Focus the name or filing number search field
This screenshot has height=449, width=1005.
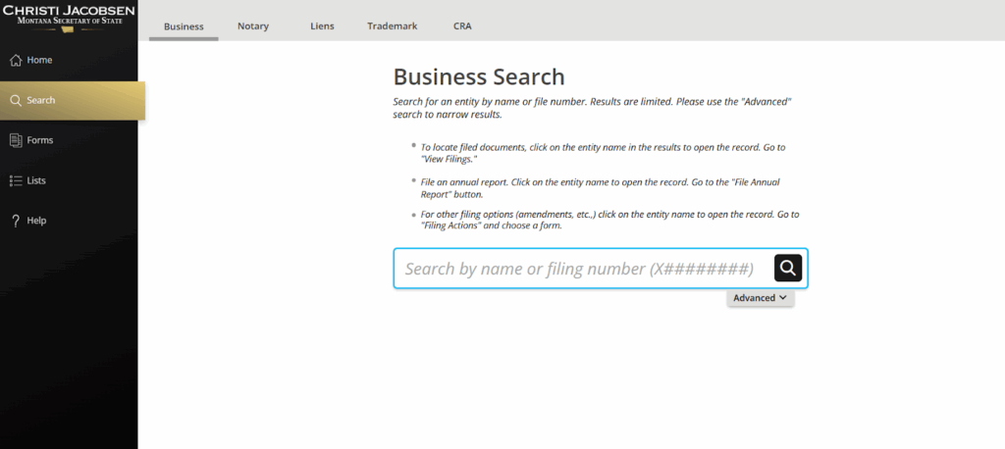[579, 269]
